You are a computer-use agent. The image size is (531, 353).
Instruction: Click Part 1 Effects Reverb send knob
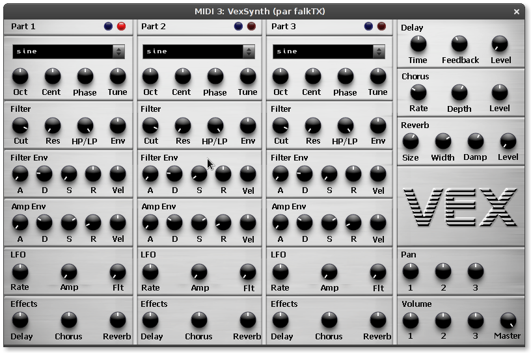click(118, 320)
